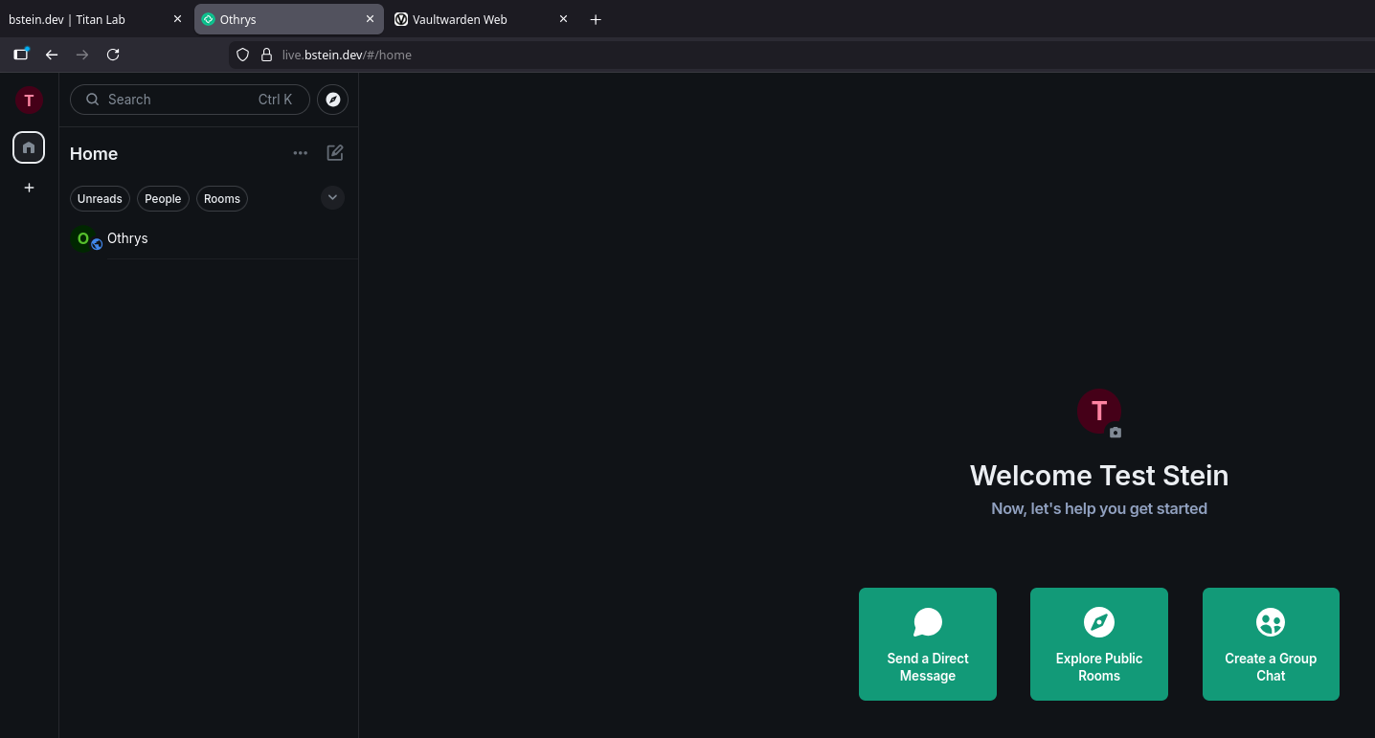
Task: Open Home options three-dots menu
Action: point(301,153)
